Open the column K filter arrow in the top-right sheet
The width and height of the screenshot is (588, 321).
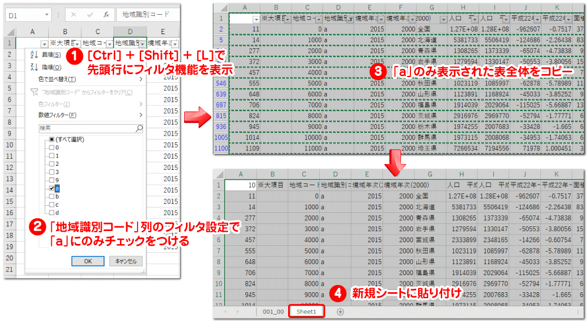click(568, 19)
